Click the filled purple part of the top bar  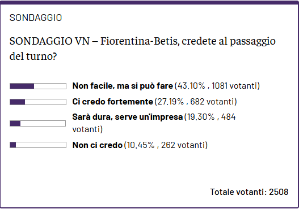(x=22, y=86)
